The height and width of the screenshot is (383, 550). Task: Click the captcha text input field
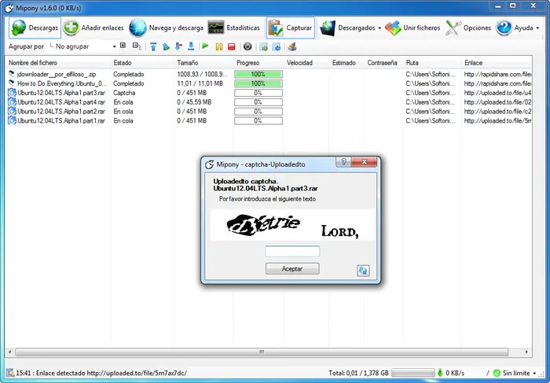coord(292,252)
